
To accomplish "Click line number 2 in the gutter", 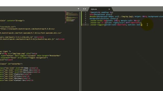I will pyautogui.click(x=86, y=14).
